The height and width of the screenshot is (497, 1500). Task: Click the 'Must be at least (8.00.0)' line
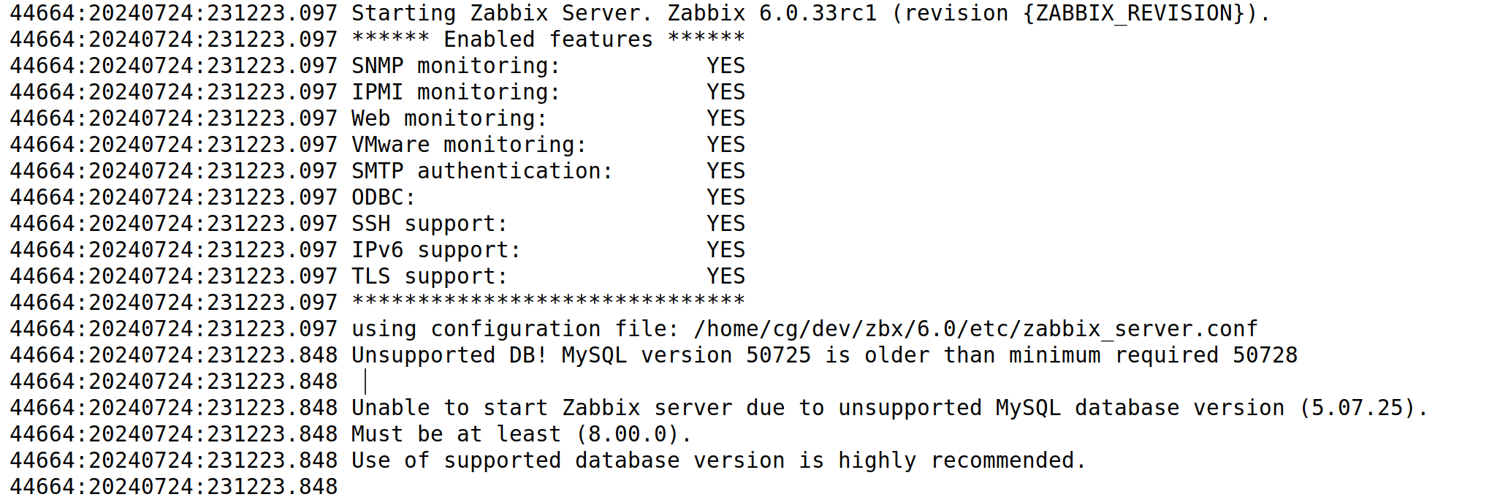pos(522,434)
